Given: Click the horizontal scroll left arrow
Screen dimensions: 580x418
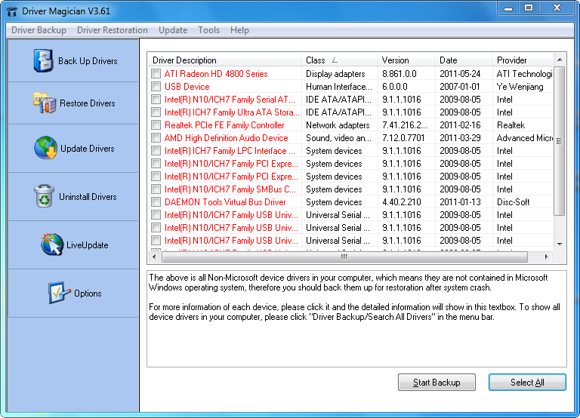Looking at the screenshot, I should (154, 257).
